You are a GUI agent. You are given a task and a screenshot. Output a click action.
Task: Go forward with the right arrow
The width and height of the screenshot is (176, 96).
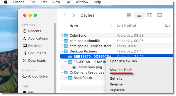tap(74, 15)
